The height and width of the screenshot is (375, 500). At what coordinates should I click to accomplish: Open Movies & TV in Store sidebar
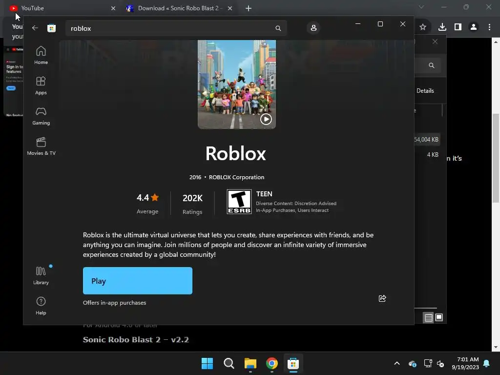coord(41,146)
